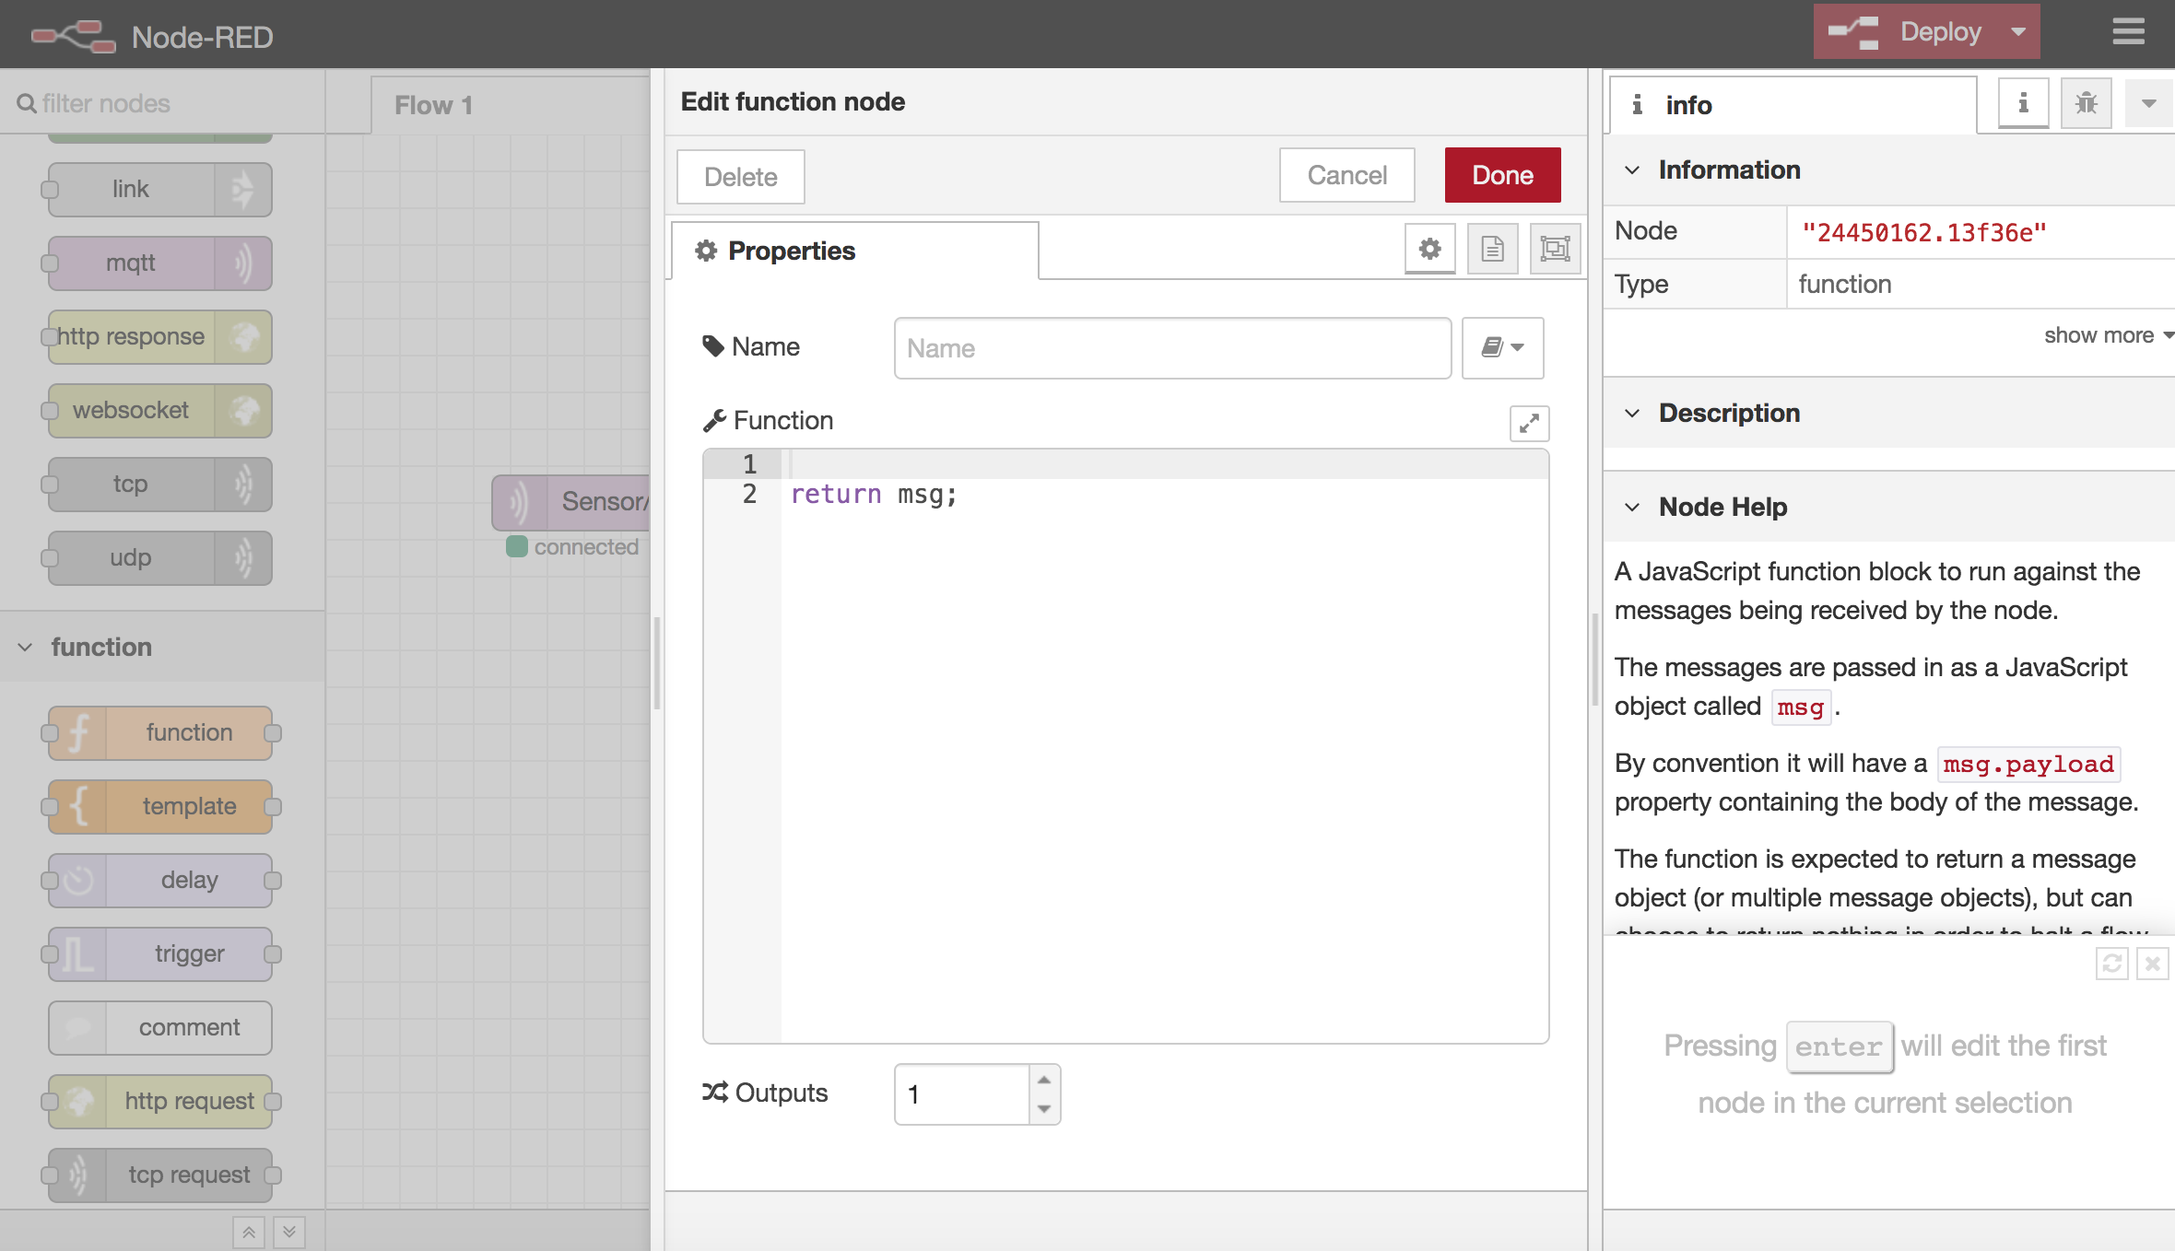Click the connected status label
The image size is (2175, 1251).
[585, 547]
